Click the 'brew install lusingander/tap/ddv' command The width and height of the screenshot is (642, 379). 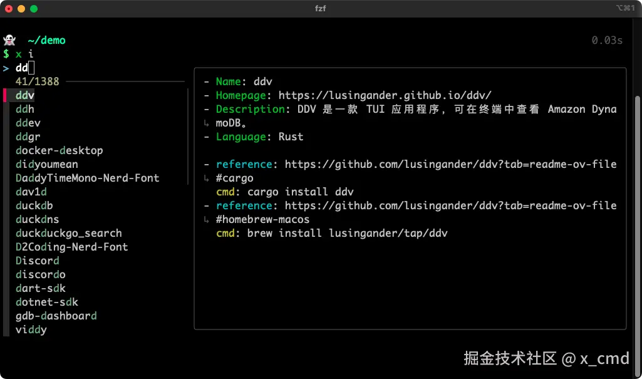click(x=347, y=233)
